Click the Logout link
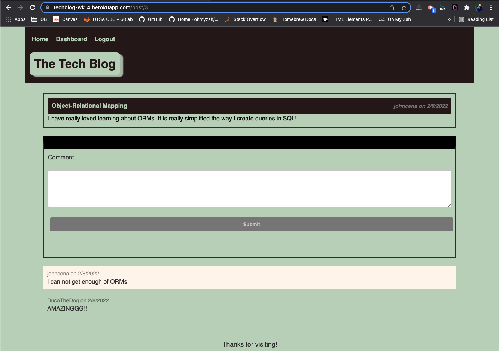Screen dimensions: 499x351 105,39
